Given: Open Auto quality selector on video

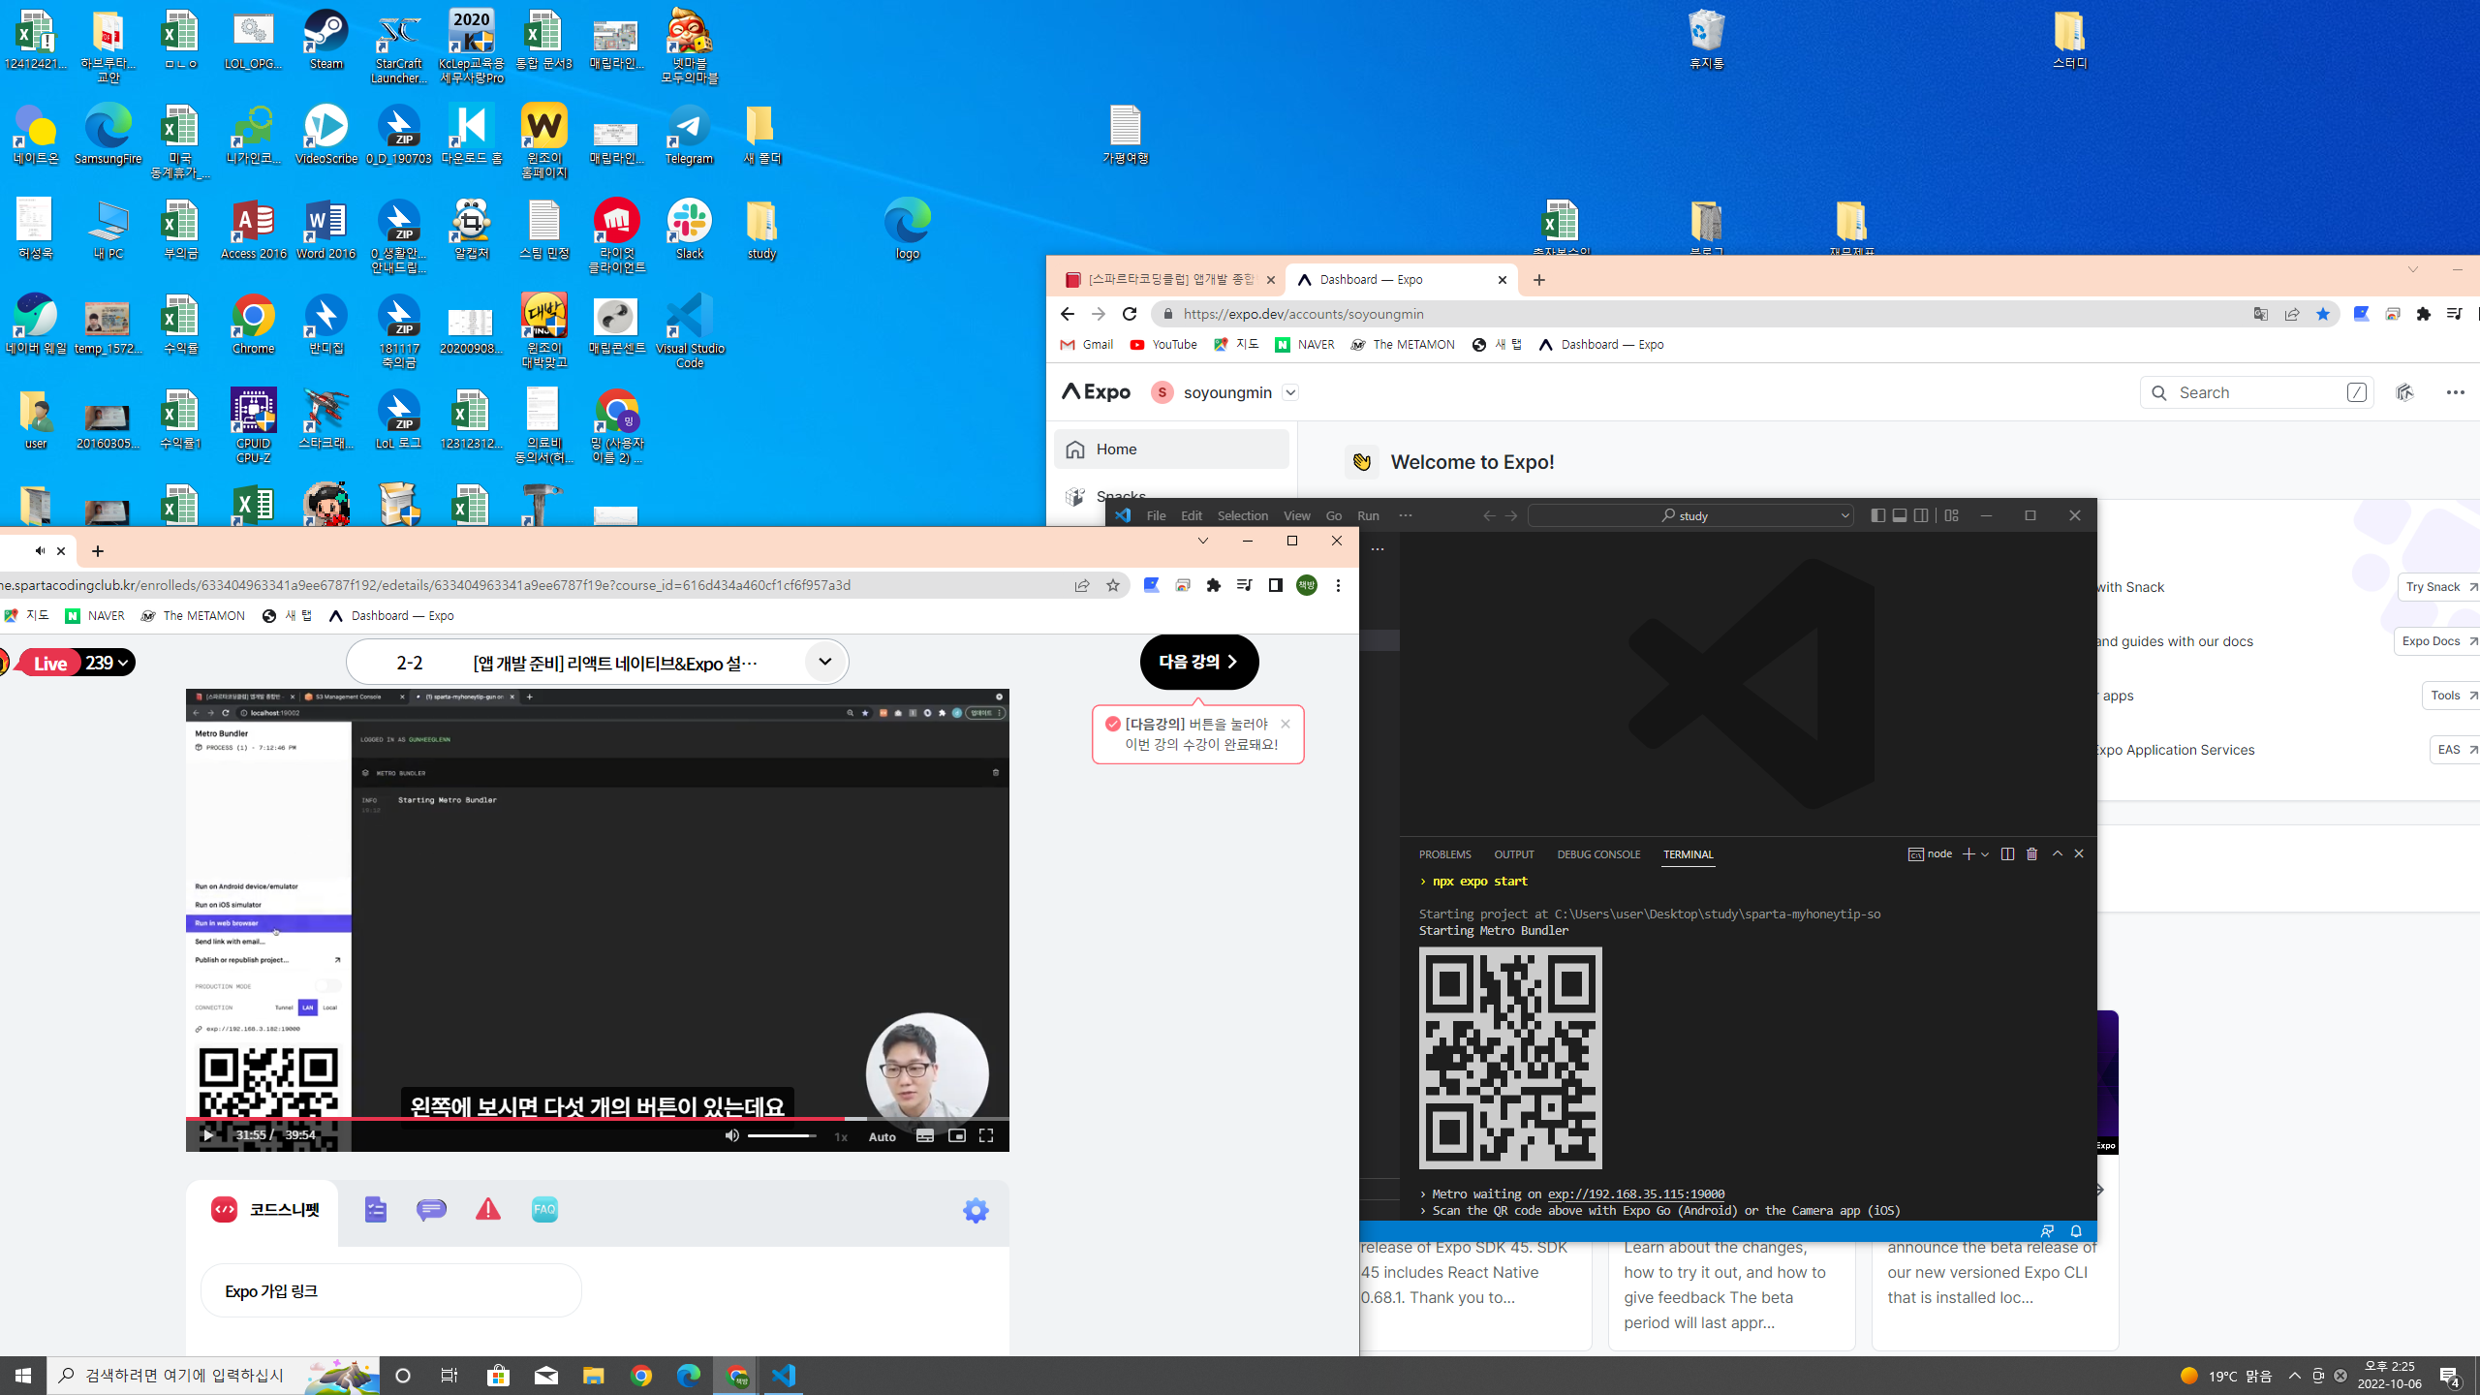Looking at the screenshot, I should coord(882,1136).
